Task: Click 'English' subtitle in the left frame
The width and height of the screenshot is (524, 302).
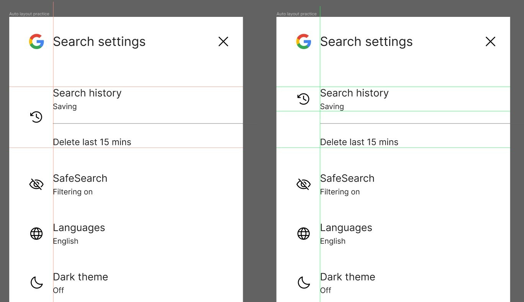Action: click(x=65, y=241)
